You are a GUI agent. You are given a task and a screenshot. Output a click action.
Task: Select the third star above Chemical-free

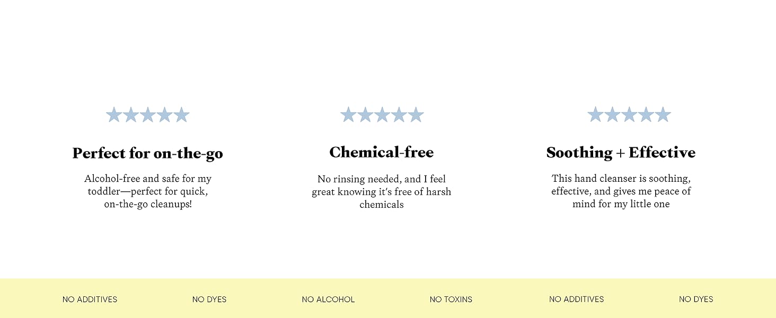click(382, 114)
